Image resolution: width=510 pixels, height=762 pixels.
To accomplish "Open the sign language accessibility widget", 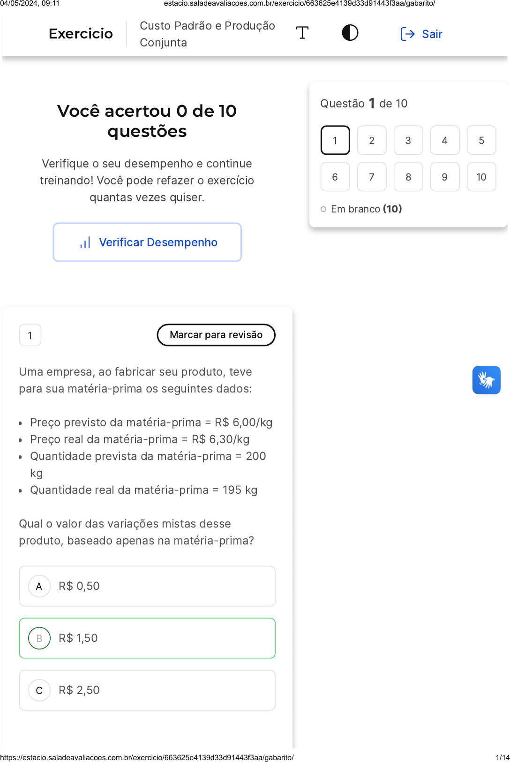I will pos(486,380).
